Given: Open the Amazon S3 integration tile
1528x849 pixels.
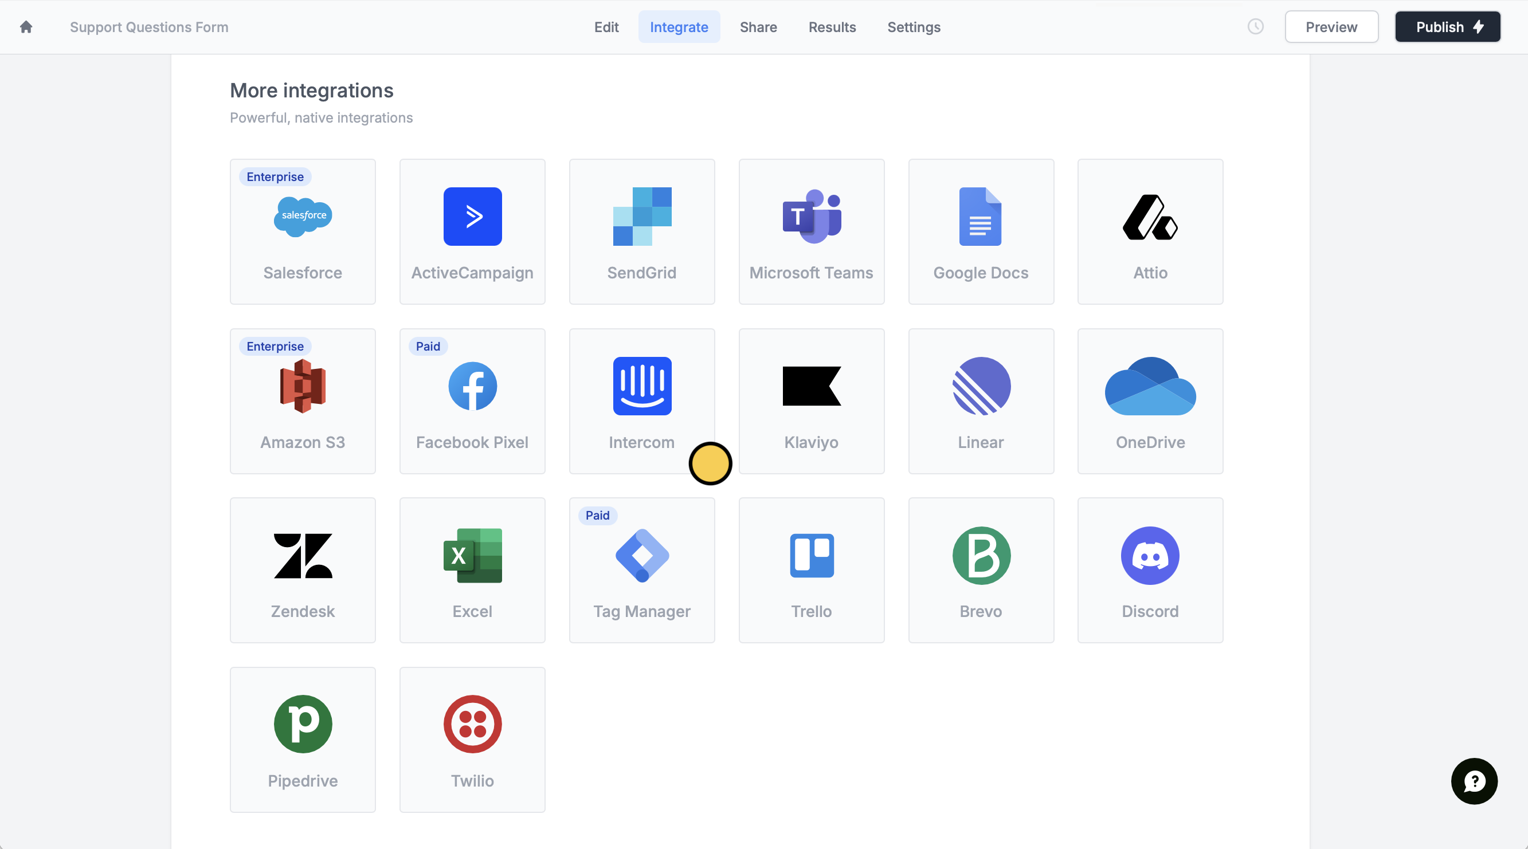Looking at the screenshot, I should [x=303, y=402].
